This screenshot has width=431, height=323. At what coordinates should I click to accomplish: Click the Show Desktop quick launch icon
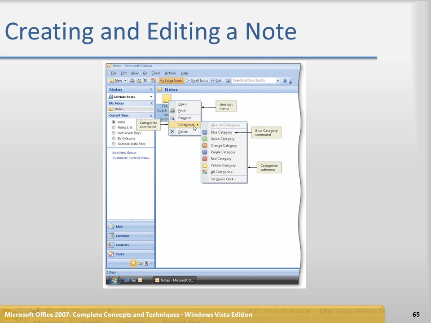127,280
